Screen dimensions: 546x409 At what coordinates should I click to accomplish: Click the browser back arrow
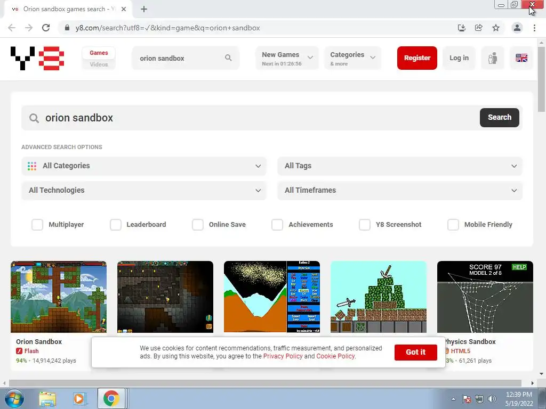tap(12, 28)
